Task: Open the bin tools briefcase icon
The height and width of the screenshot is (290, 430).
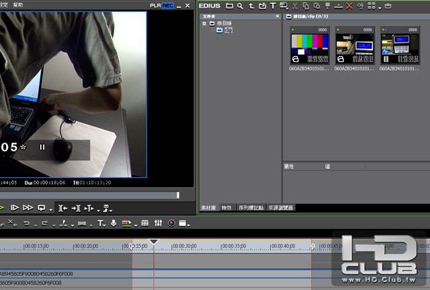Action: [x=388, y=6]
